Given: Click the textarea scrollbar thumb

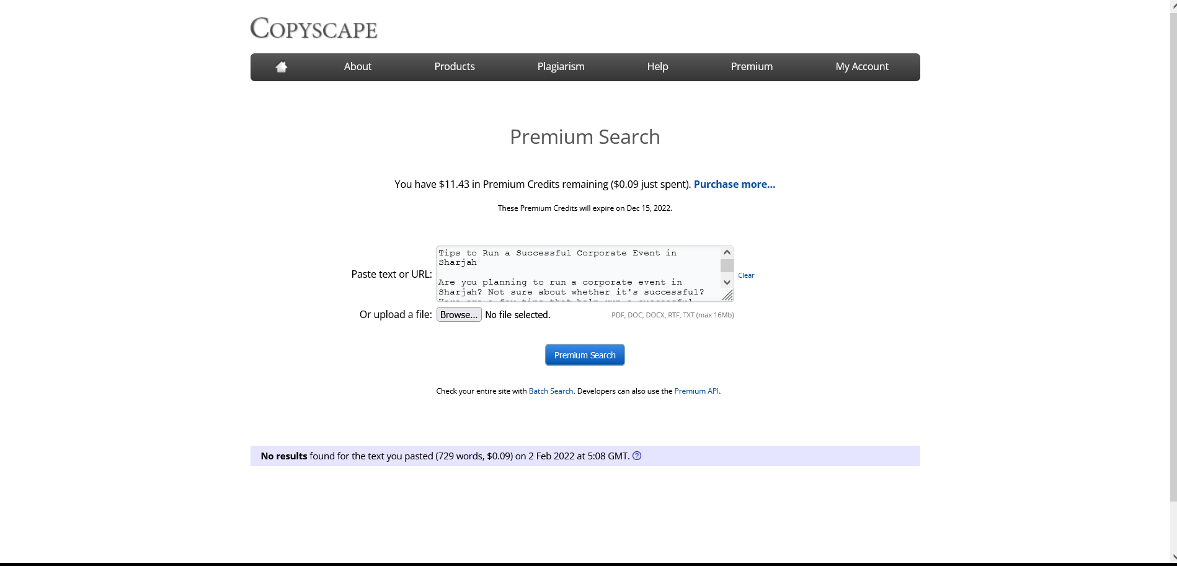Looking at the screenshot, I should tap(727, 265).
